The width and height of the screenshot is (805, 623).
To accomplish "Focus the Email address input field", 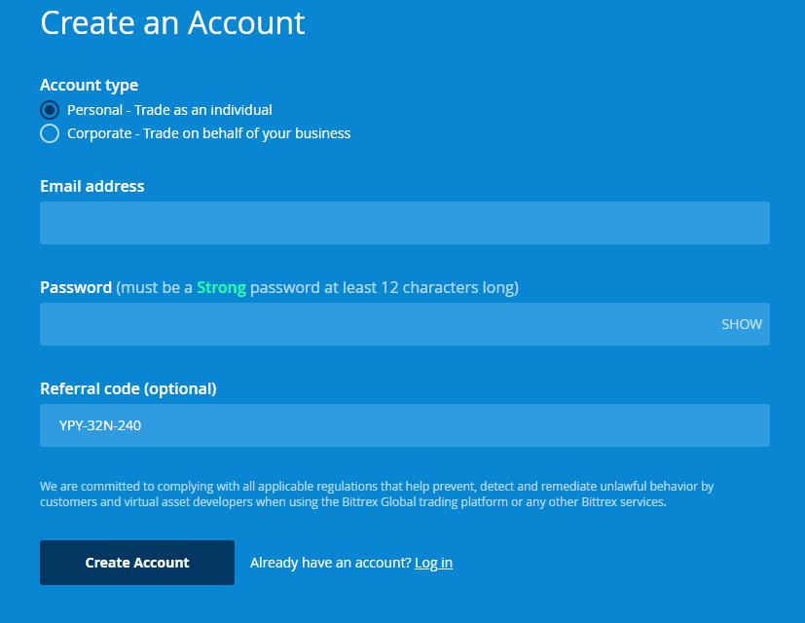I will [405, 223].
